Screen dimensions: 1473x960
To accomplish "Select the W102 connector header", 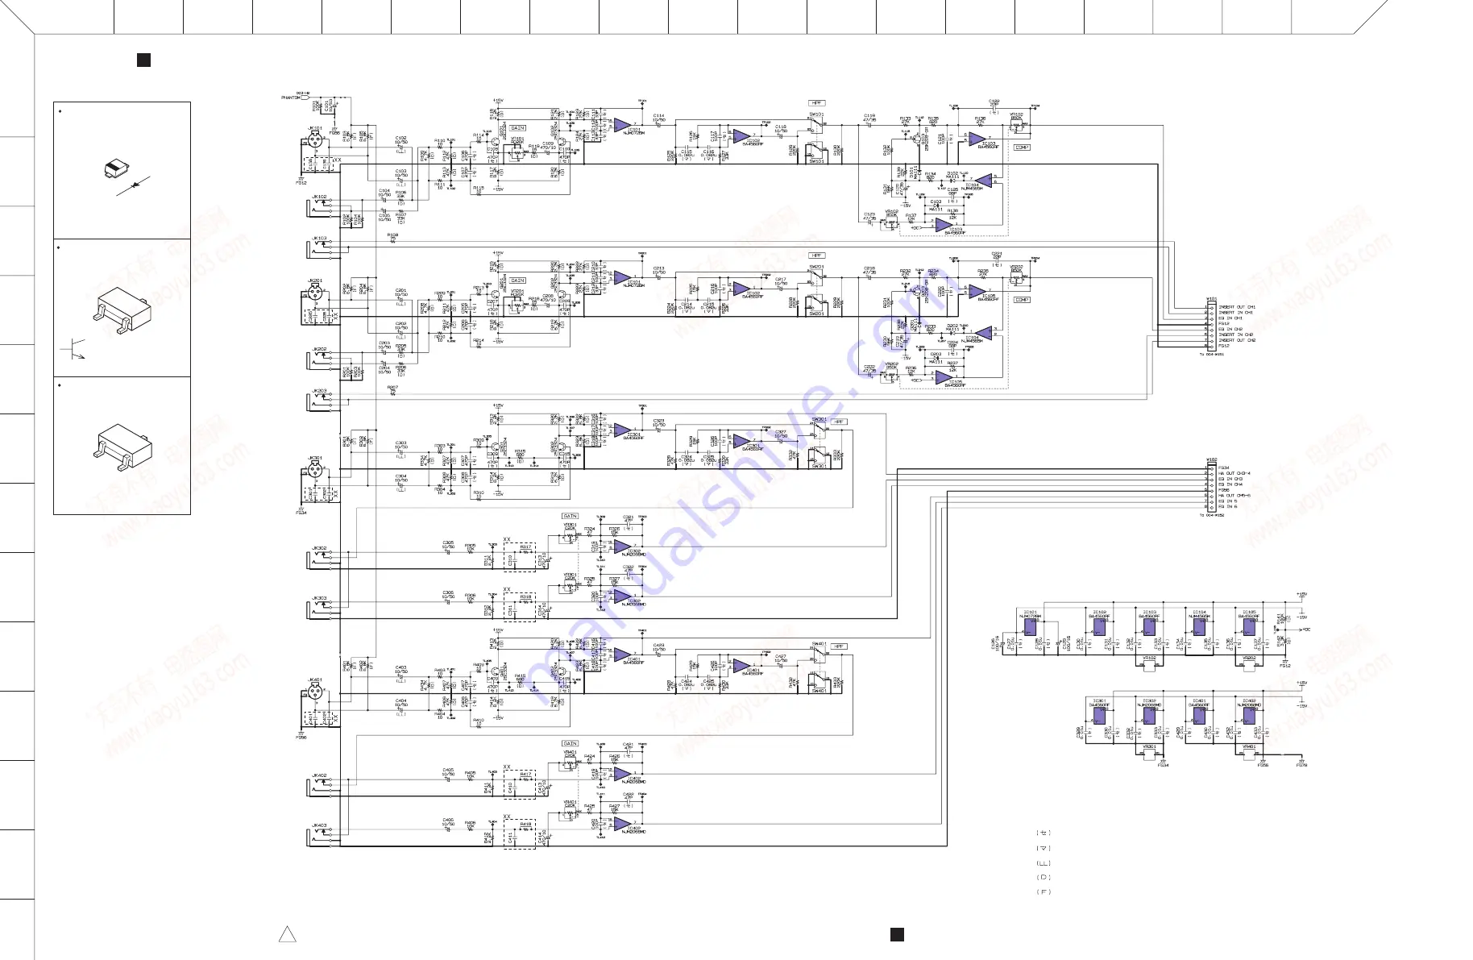I will click(x=1210, y=487).
